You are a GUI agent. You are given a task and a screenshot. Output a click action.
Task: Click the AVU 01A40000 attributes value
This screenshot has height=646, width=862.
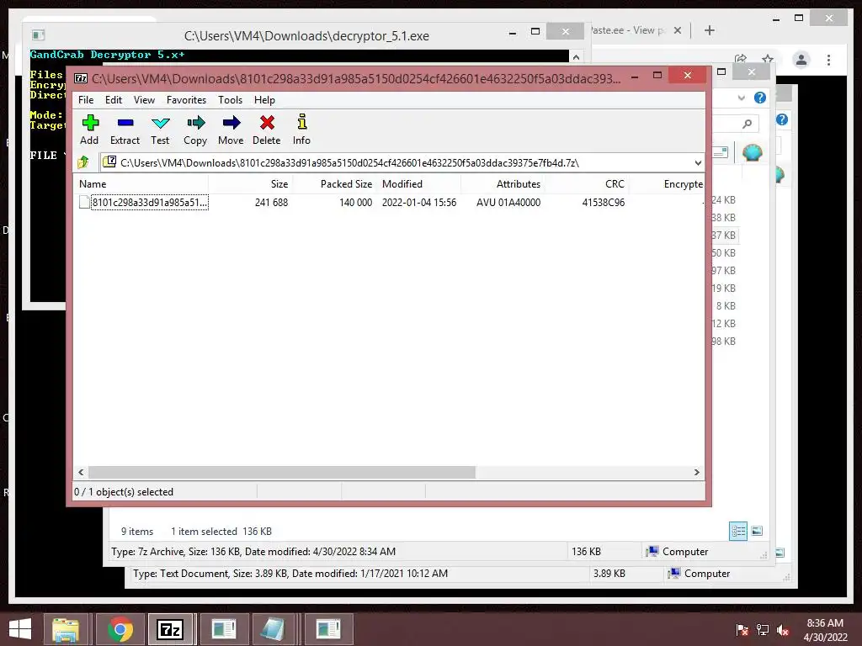(508, 202)
